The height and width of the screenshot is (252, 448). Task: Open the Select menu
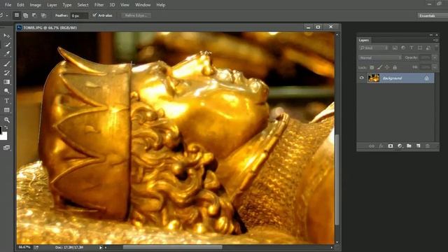[83, 5]
